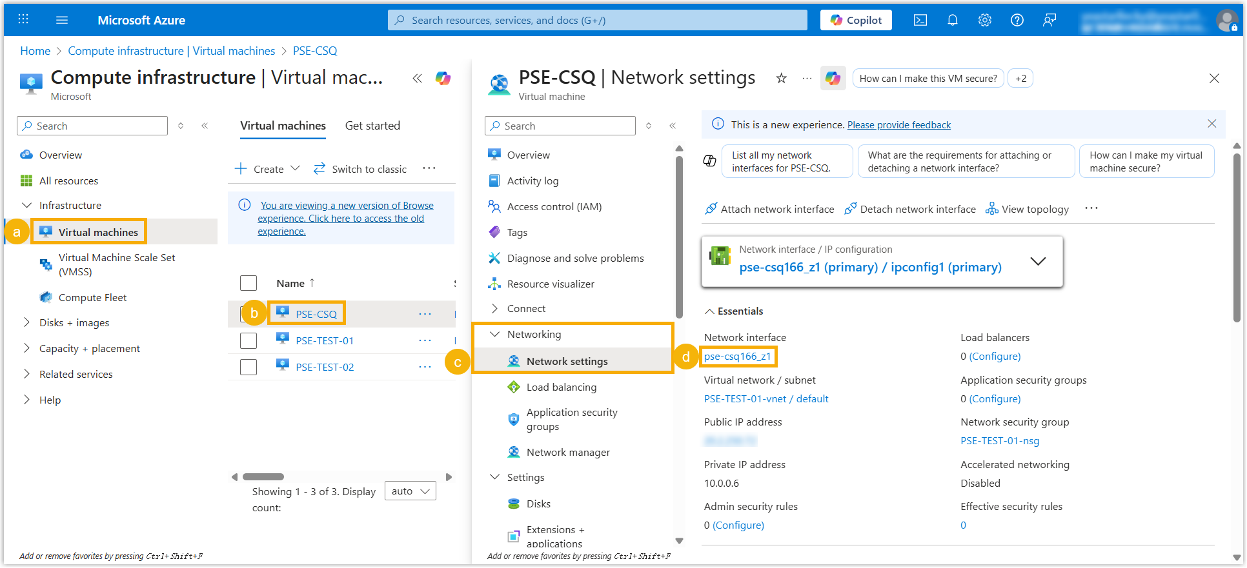The height and width of the screenshot is (568, 1247).
Task: Check the PSE-TEST-01 row checkbox
Action: pyautogui.click(x=248, y=340)
